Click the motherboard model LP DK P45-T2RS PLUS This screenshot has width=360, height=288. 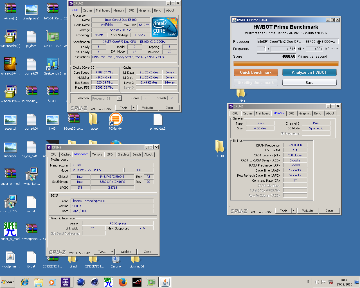coord(97,170)
